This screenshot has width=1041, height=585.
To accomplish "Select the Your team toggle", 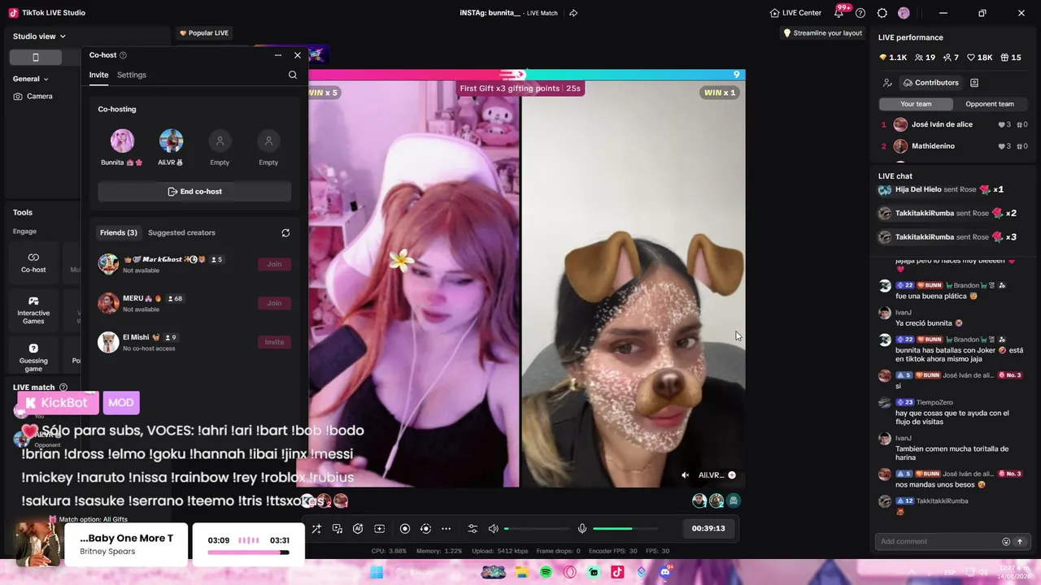I will (x=916, y=104).
